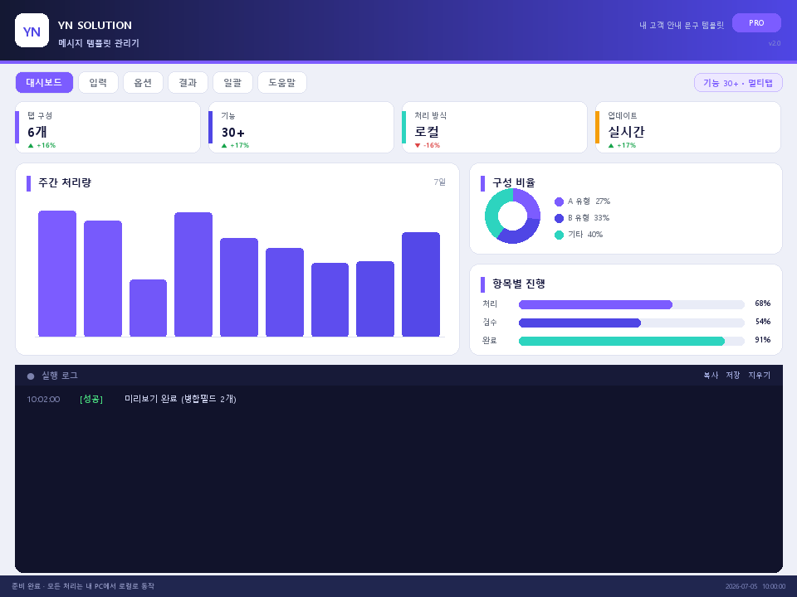Go to the 일괄 tab

232,82
